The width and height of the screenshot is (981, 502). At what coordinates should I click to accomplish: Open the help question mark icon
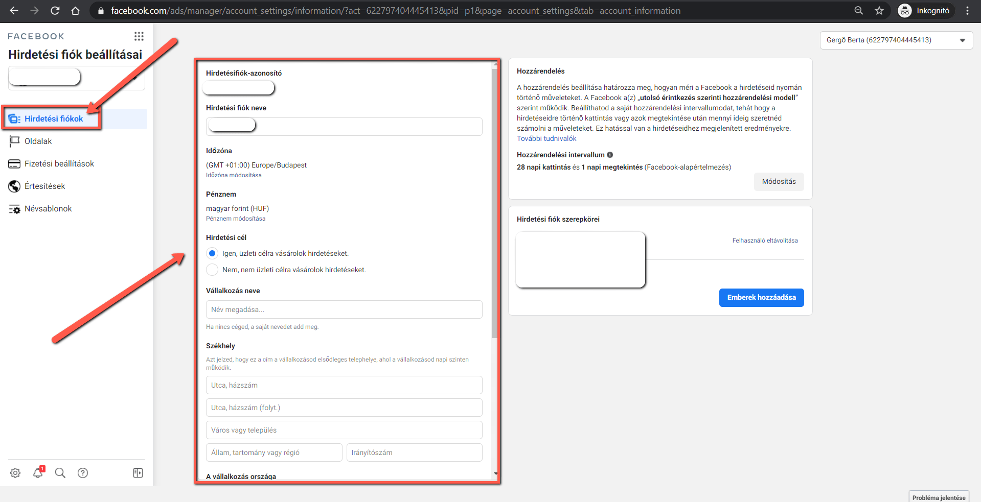83,473
